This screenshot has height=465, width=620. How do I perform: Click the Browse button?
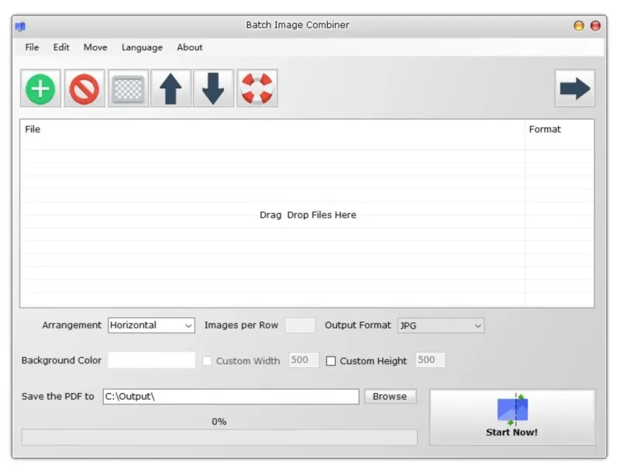[x=390, y=396]
